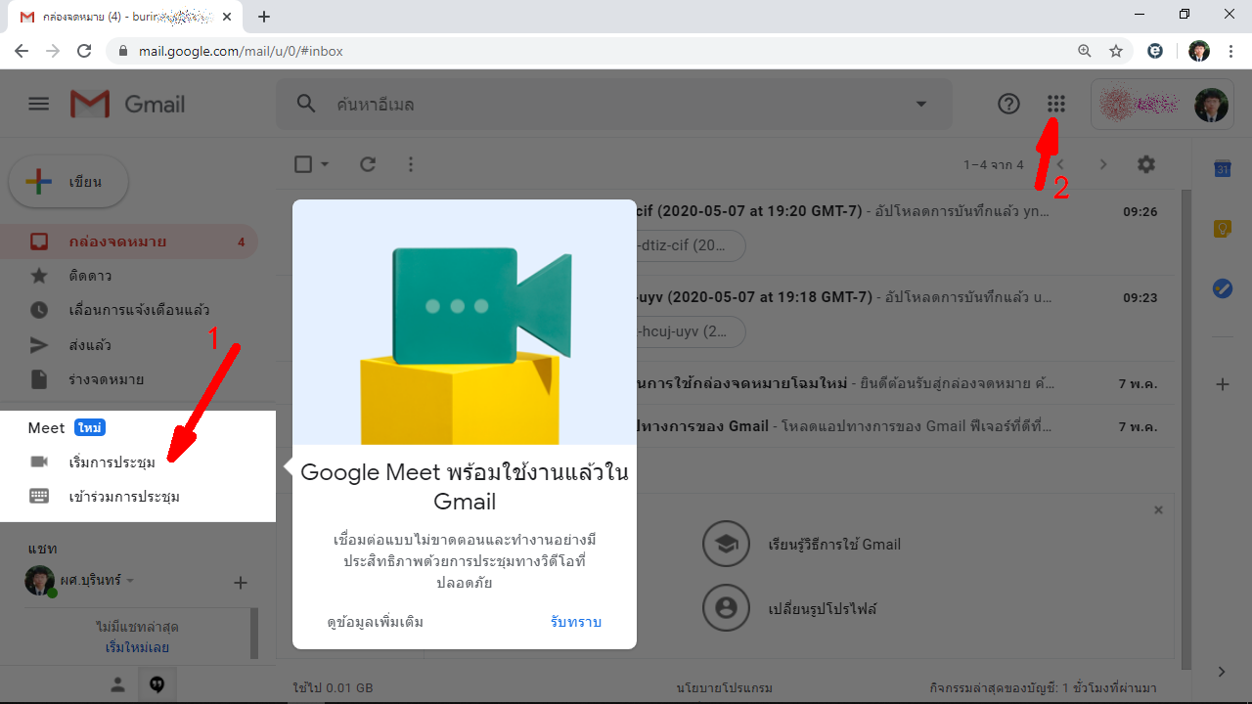Select เริ่มการประชุม in Meet section
Screen dimensions: 1252x704
pos(112,462)
